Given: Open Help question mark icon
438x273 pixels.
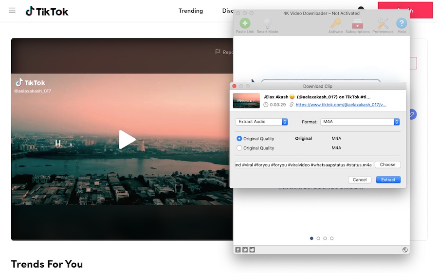Looking at the screenshot, I should pyautogui.click(x=401, y=23).
